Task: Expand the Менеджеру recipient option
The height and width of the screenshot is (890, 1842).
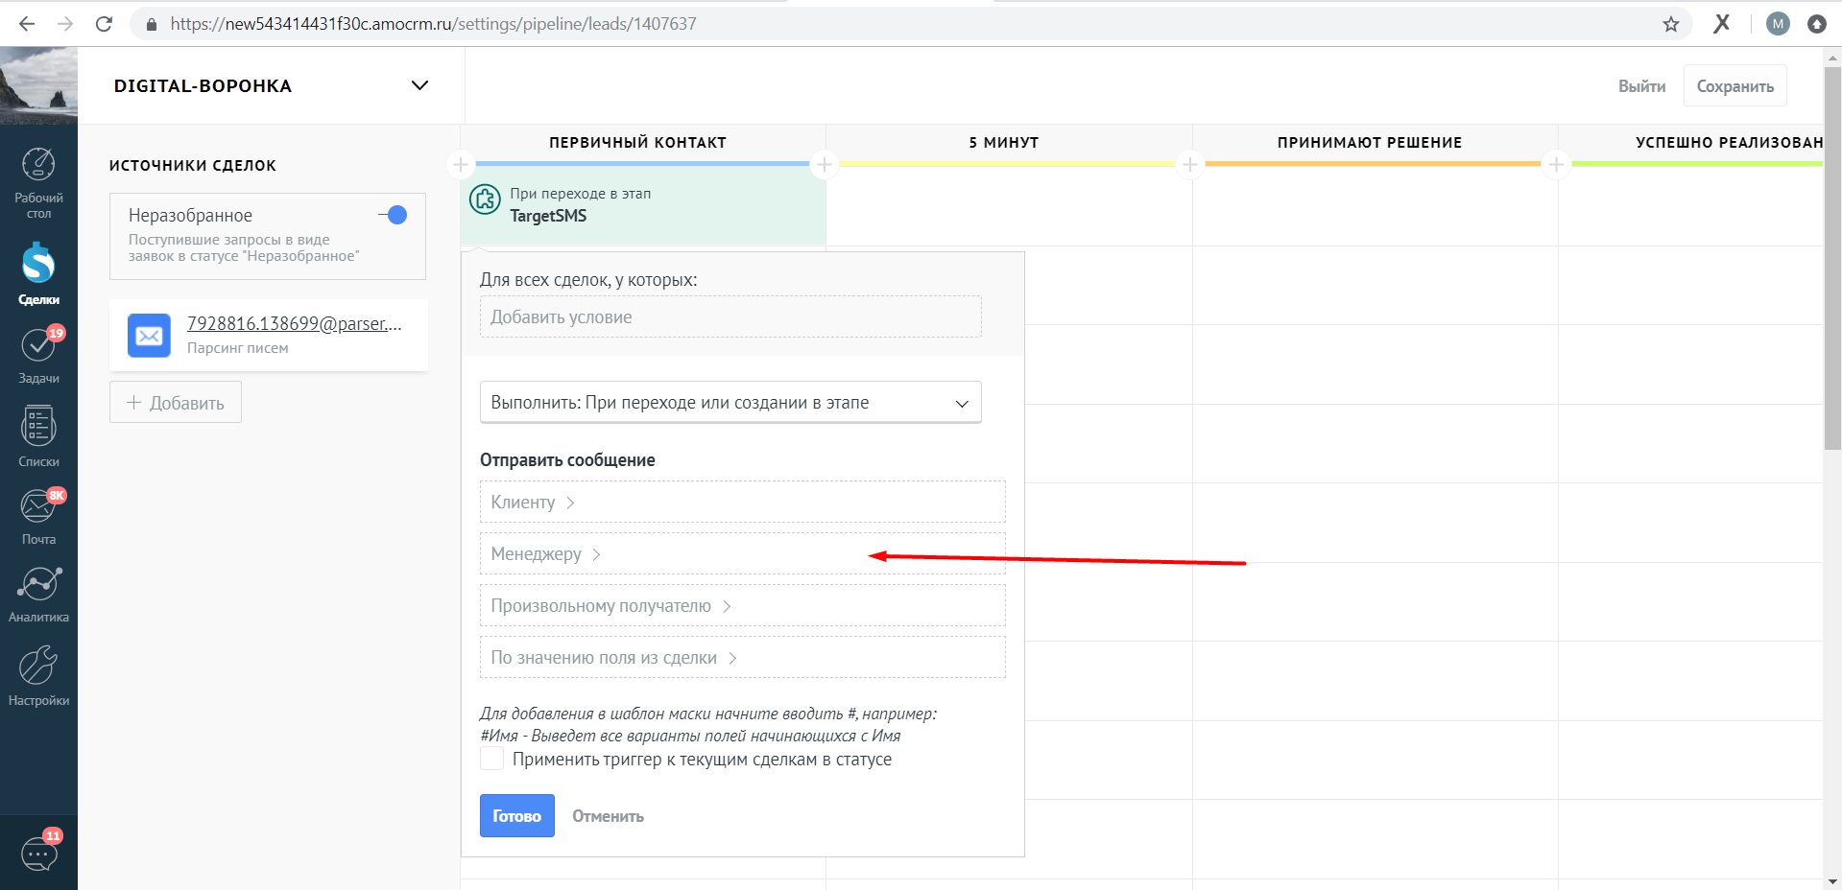Action: point(742,553)
